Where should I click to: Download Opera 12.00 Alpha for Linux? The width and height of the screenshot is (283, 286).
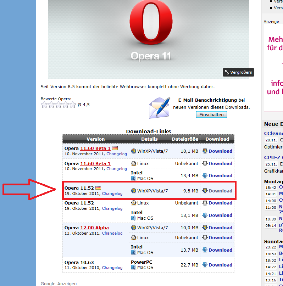221,237
